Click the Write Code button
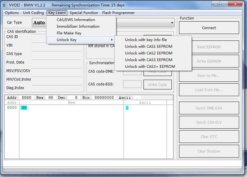Image resolution: width=247 pixels, height=177 pixels. (157, 85)
